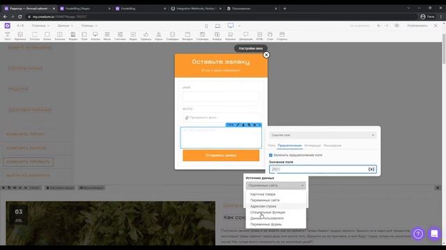446x250 pixels.
Task: Select the Сервисы thumbs-up tool
Action: pos(146,36)
